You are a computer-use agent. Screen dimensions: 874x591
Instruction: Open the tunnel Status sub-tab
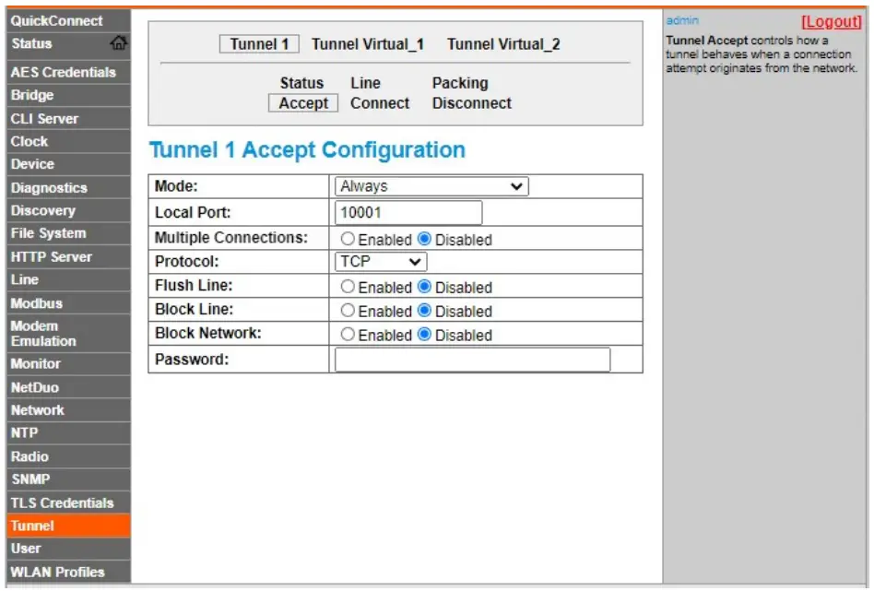pyautogui.click(x=301, y=83)
